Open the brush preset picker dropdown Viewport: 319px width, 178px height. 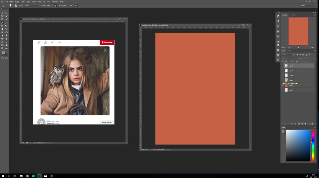(11, 6)
